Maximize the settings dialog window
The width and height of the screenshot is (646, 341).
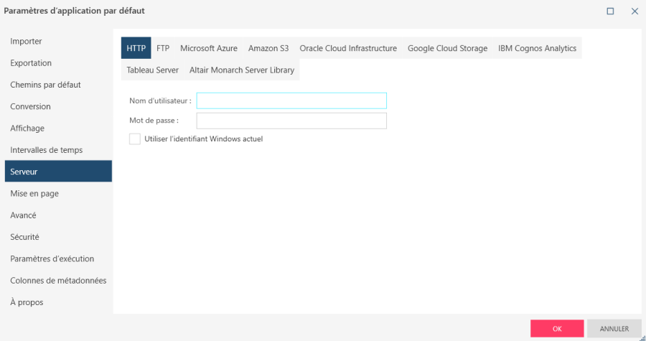610,11
